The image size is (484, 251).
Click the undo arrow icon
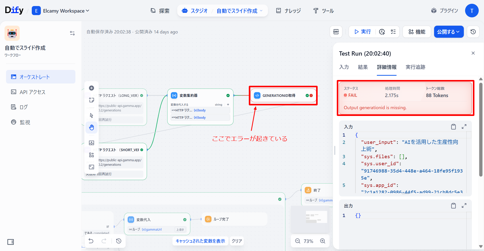(x=91, y=241)
